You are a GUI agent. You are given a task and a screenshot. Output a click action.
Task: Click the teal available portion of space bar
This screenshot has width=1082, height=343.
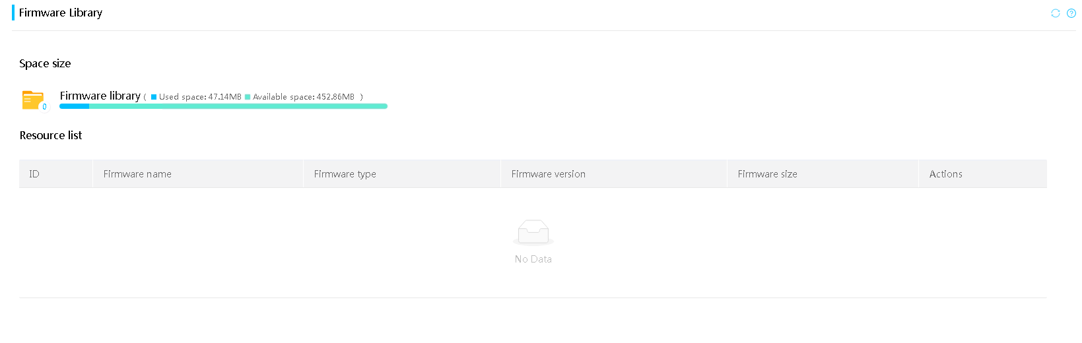point(238,106)
